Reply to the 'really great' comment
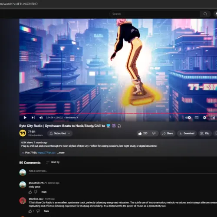Screen dimensions: 217x217 pos(44,192)
